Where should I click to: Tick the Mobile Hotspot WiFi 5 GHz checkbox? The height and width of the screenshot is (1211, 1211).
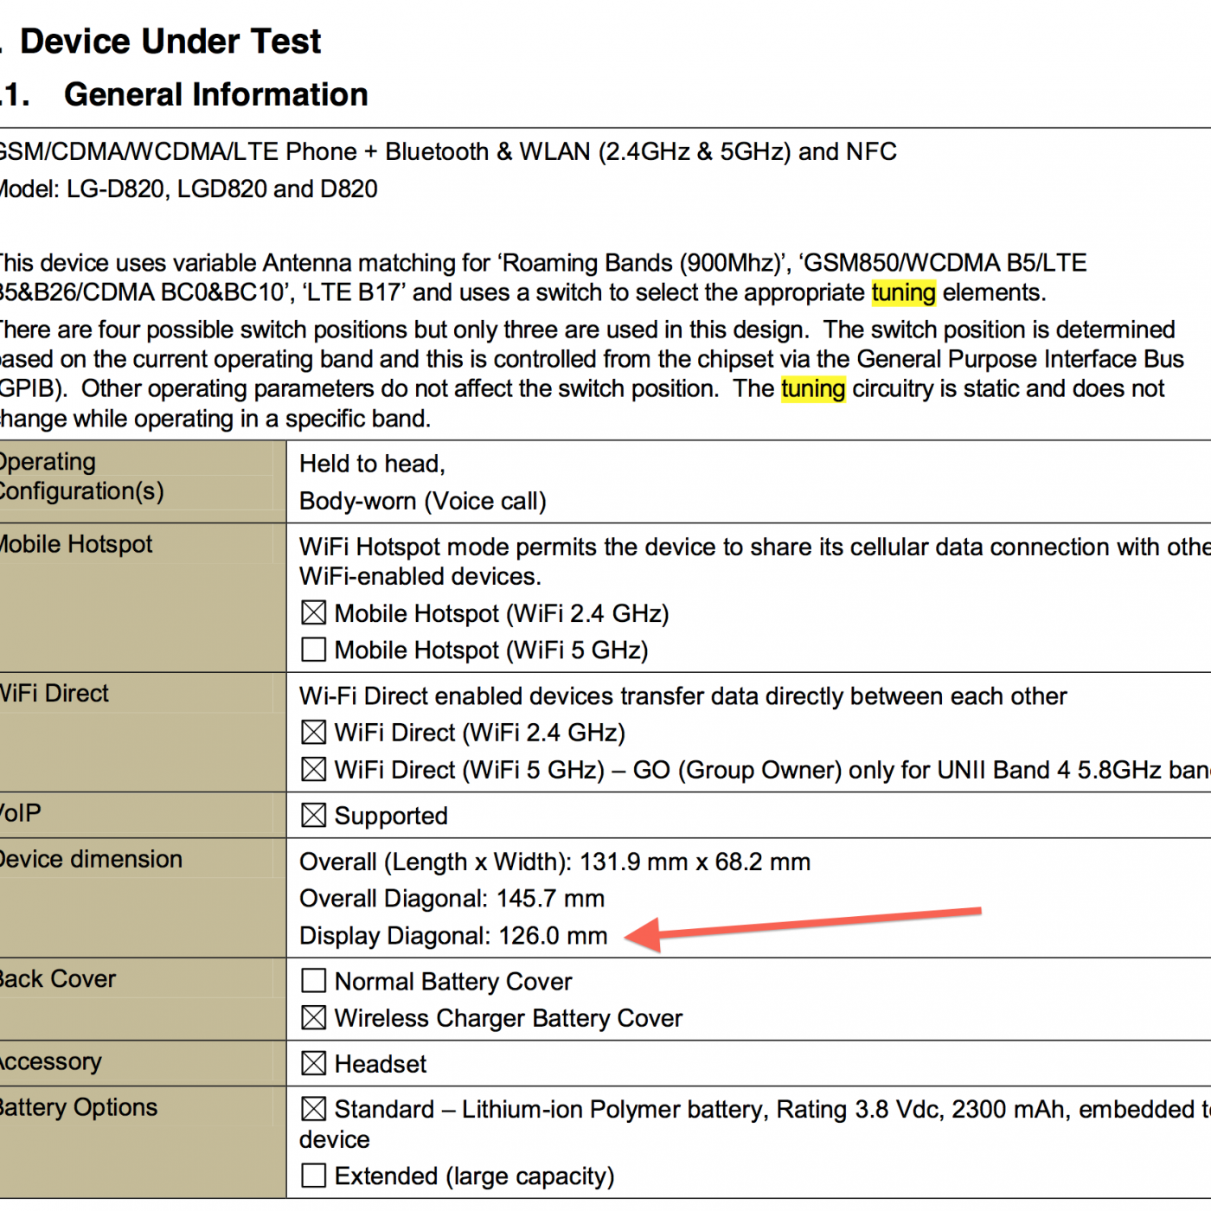click(x=313, y=650)
